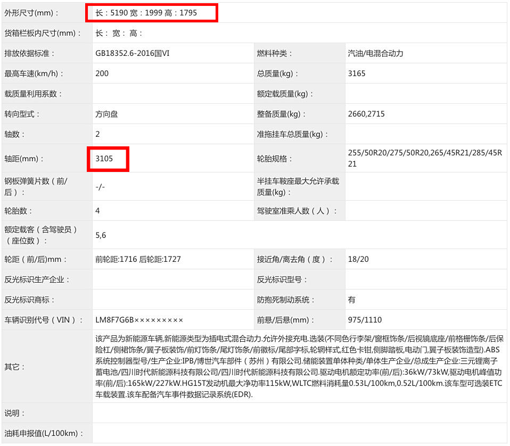510x446 pixels.
Task: Click the 载质量利用系数 label
Action: tap(33, 94)
